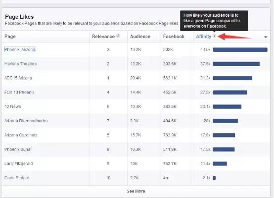The height and width of the screenshot is (198, 274).
Task: Sort by the Affinity column header
Action: [x=204, y=36]
